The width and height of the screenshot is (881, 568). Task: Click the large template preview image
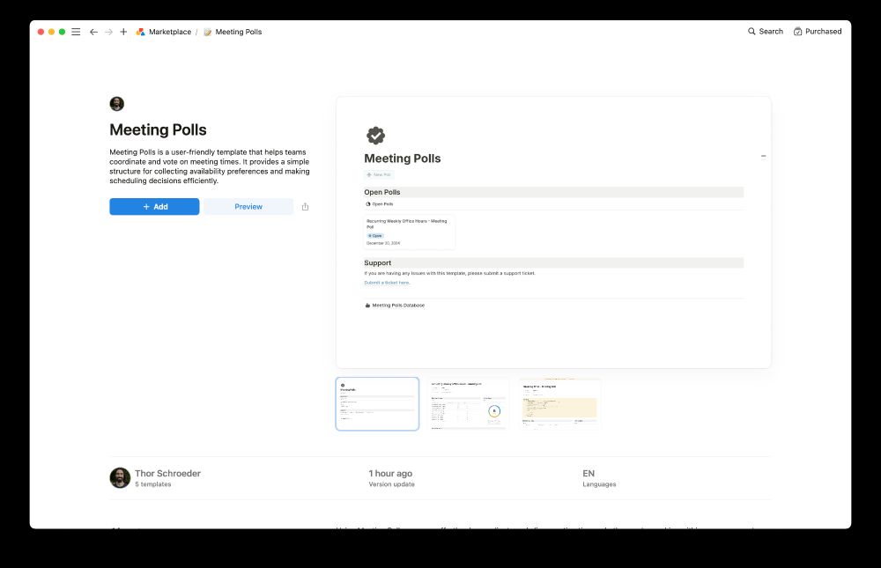pyautogui.click(x=553, y=232)
